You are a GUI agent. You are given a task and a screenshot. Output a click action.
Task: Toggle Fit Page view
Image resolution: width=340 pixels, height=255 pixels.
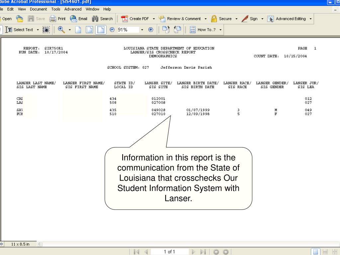[x=89, y=30]
